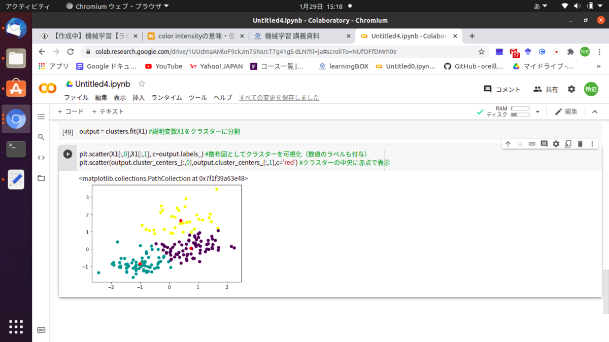Viewport: 609px width, 342px height.
Task: Add a text cell with + テキスト
Action: (108, 111)
